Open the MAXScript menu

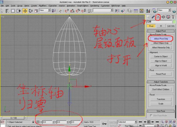tap(116, 6)
